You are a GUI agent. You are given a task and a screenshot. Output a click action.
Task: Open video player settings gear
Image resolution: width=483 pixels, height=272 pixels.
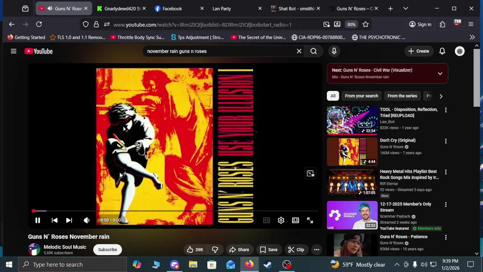pyautogui.click(x=281, y=220)
